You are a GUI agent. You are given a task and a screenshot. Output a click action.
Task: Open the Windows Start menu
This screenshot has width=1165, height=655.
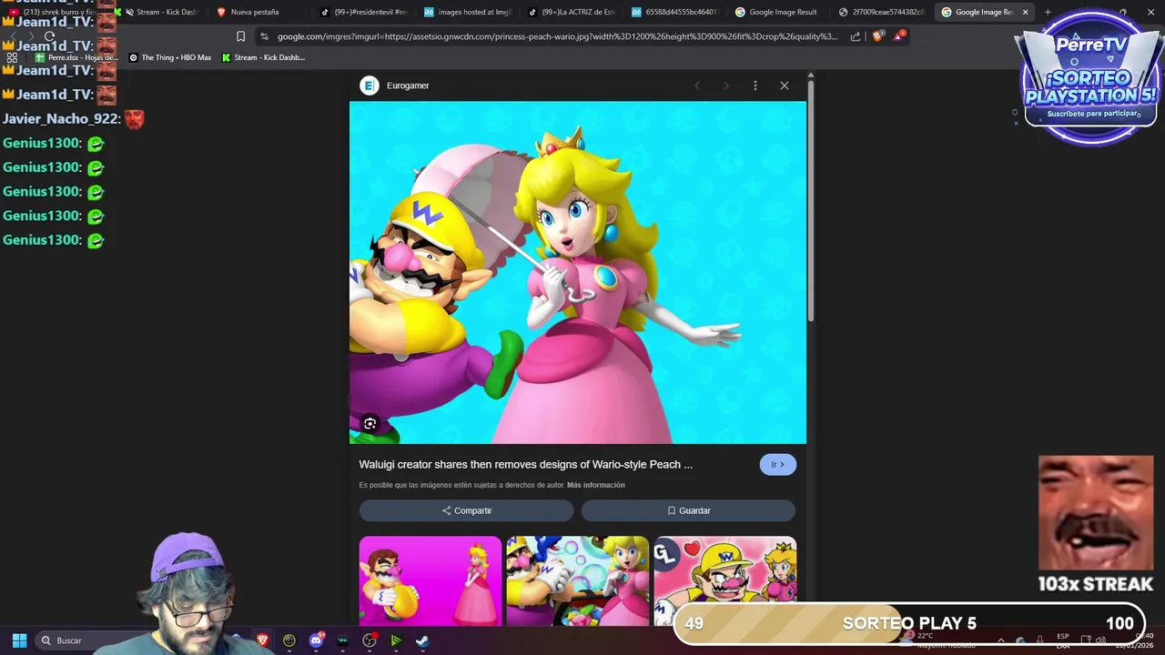[x=19, y=640]
